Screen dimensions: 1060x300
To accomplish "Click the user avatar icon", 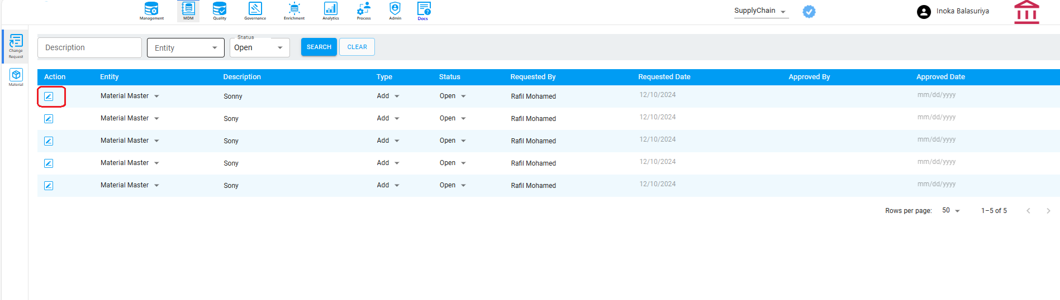I will click(924, 12).
